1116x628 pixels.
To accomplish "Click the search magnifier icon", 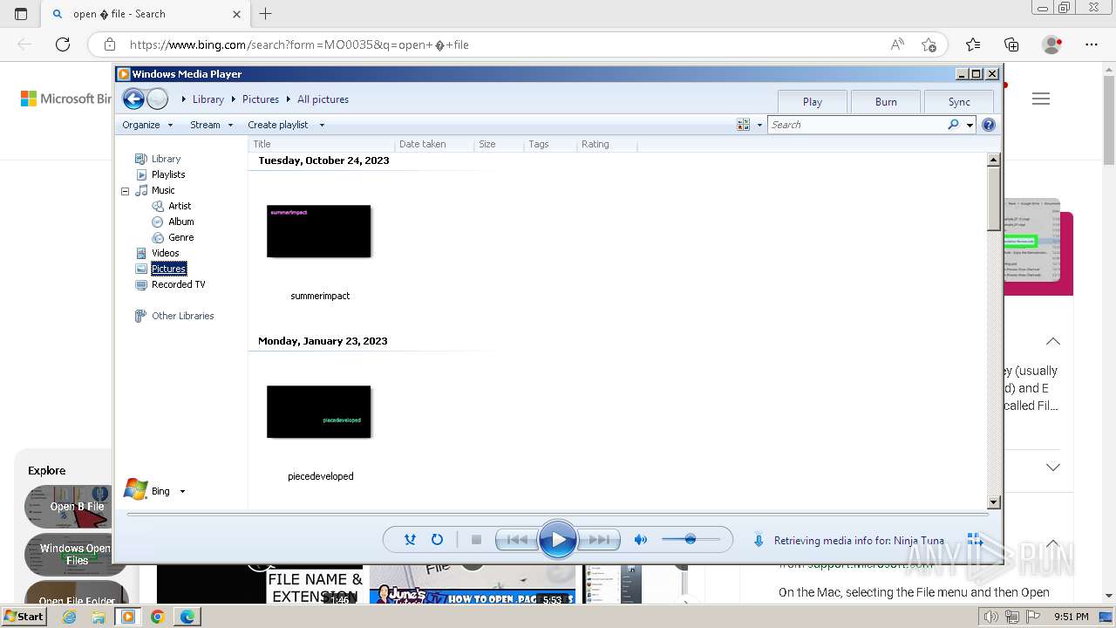I will click(954, 125).
